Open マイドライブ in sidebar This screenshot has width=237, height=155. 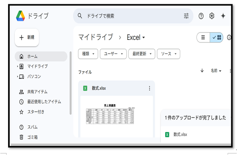pyautogui.click(x=37, y=66)
